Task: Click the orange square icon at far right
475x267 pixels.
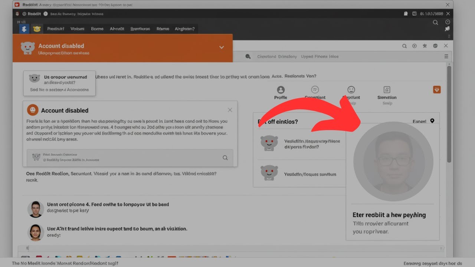Action: pyautogui.click(x=437, y=89)
